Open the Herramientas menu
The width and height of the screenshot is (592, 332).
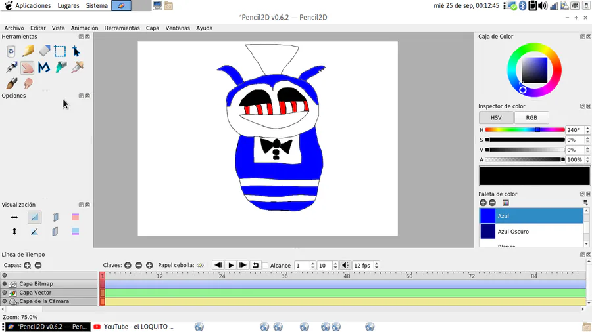pos(122,28)
